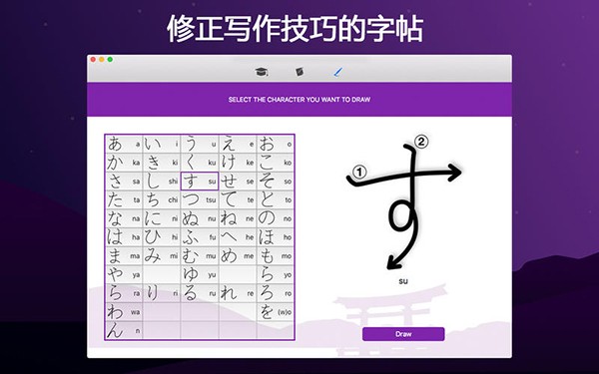Image resolution: width=599 pixels, height=374 pixels.
Task: Pick the せ (se) character
Action: pyautogui.click(x=238, y=182)
